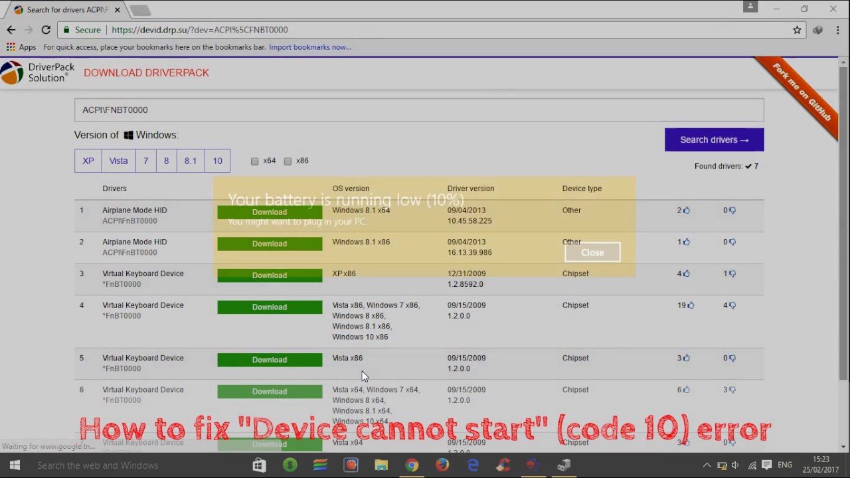
Task: Open File Explorer from taskbar
Action: point(381,465)
